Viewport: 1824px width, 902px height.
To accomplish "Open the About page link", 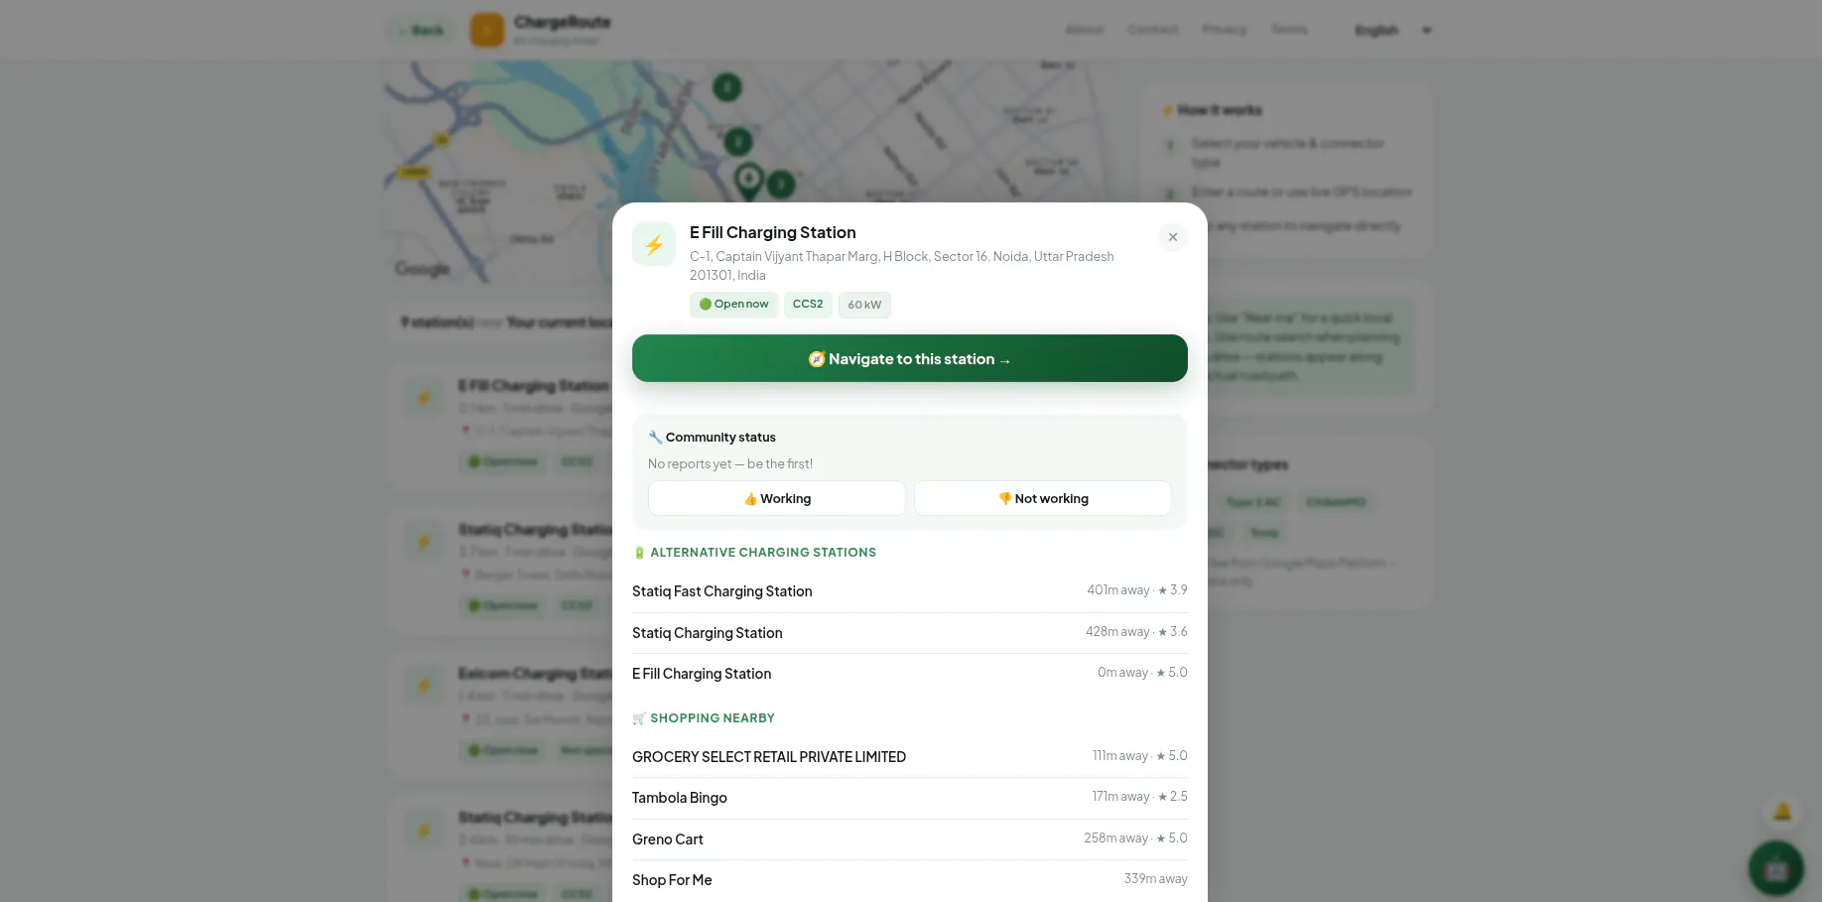I will pos(1085,30).
